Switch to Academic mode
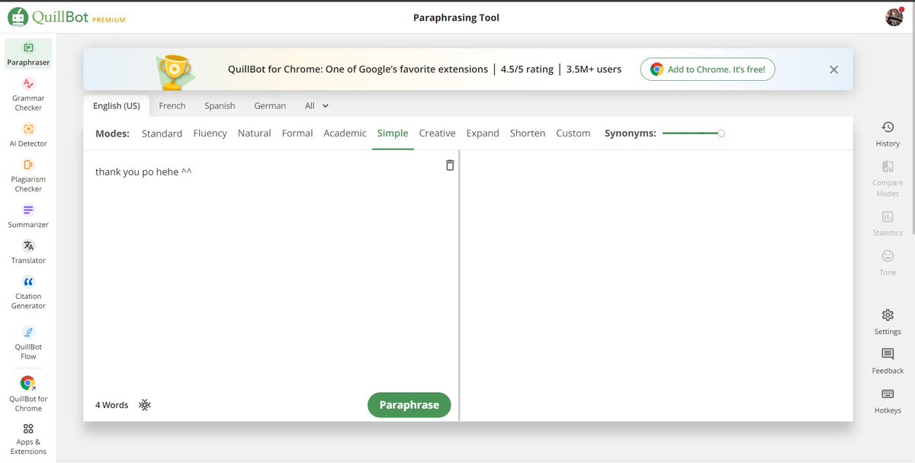The height and width of the screenshot is (463, 915). (345, 133)
